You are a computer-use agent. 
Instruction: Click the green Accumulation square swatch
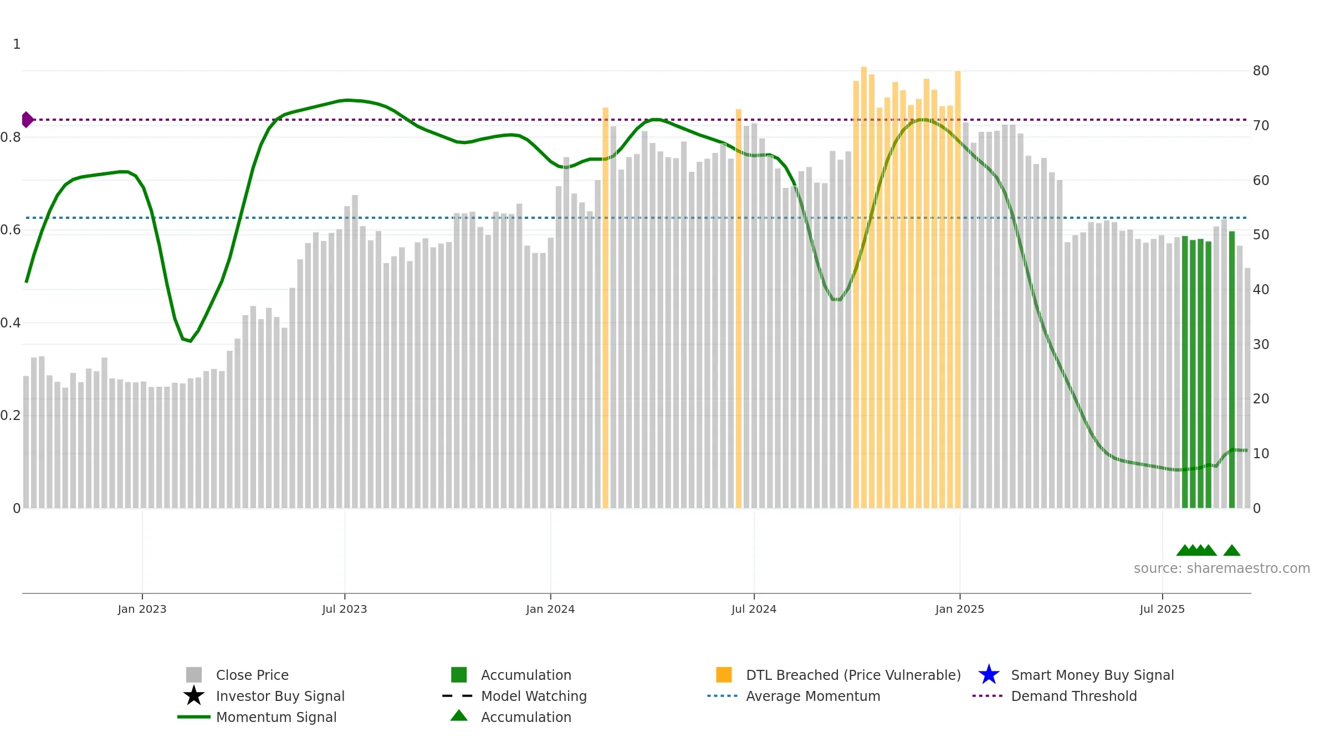[459, 675]
